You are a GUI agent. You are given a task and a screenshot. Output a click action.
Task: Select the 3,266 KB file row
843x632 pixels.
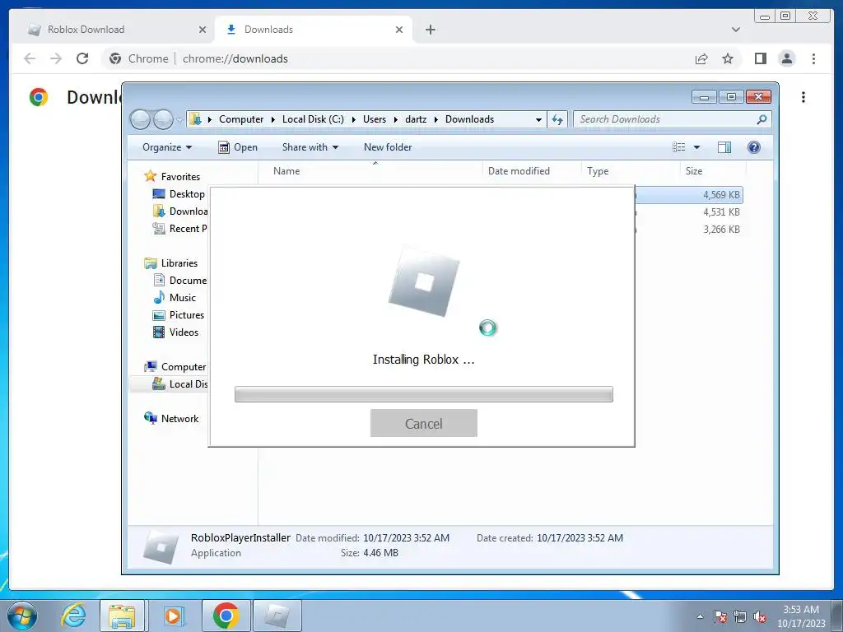pos(689,229)
